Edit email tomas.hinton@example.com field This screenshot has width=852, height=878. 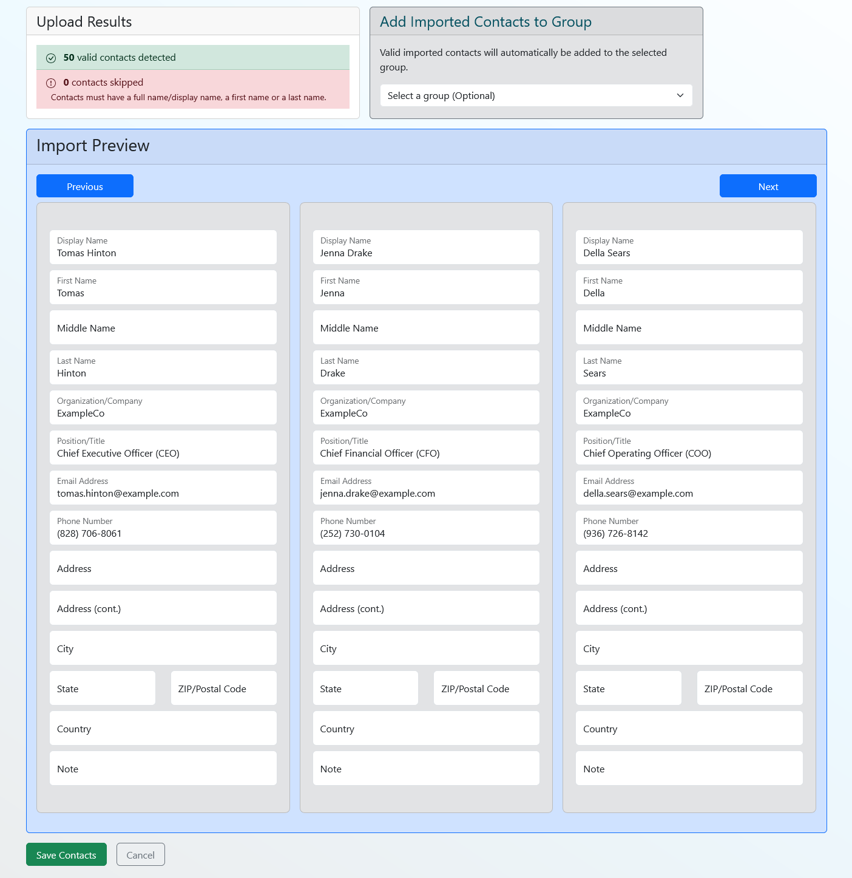(x=163, y=488)
